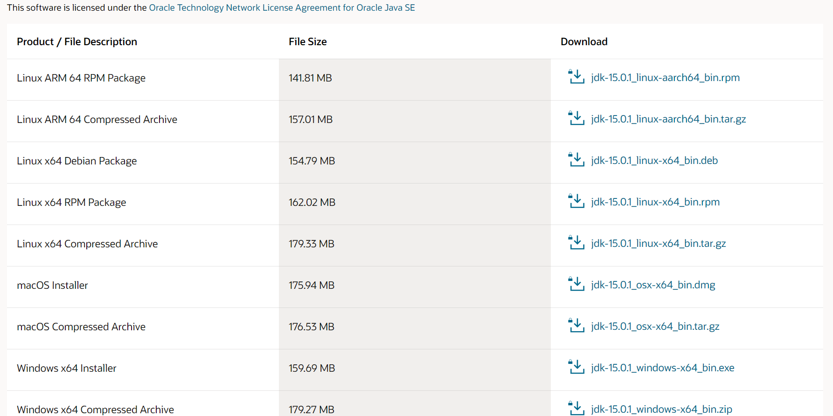Select Download column header

pos(584,42)
